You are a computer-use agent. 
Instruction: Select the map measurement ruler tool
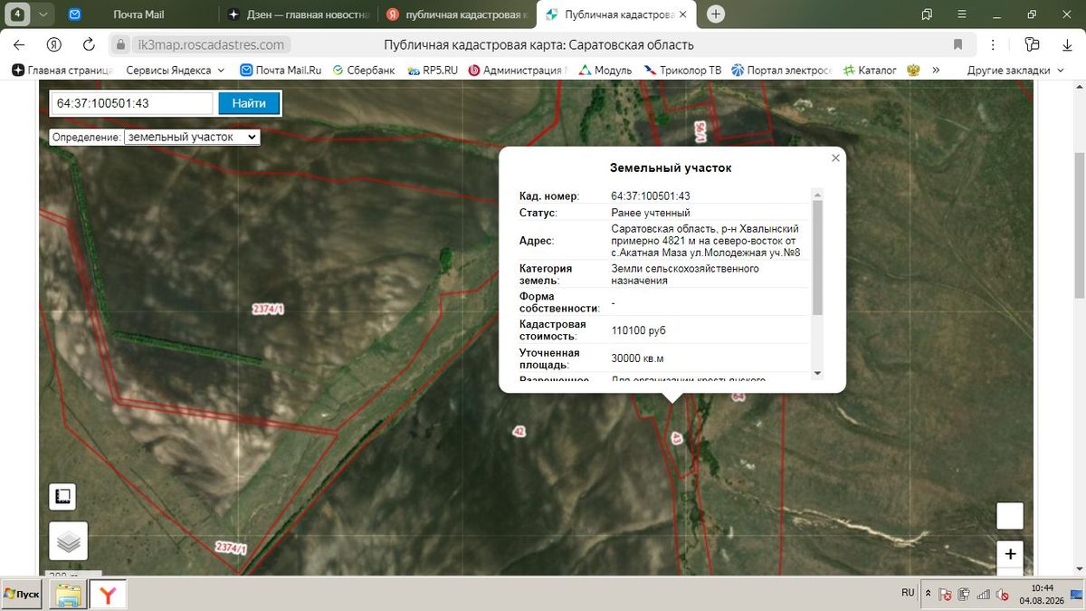[62, 497]
